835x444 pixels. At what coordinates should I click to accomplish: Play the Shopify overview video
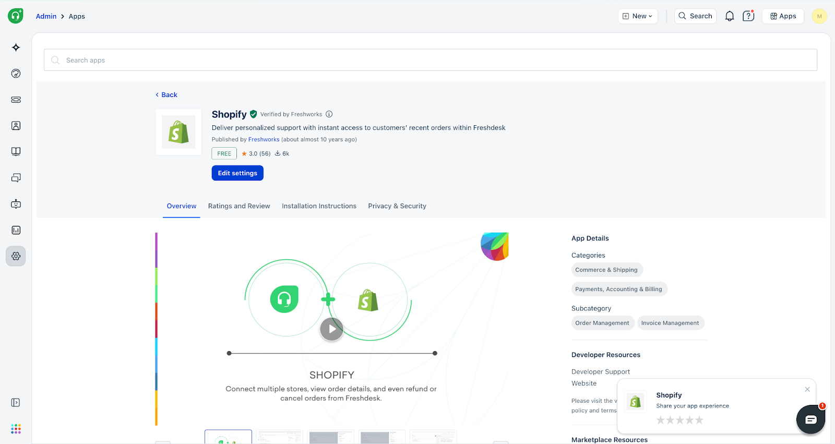pos(331,329)
